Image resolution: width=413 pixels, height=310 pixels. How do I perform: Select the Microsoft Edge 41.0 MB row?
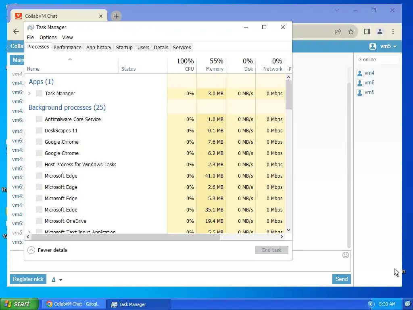tap(155, 176)
